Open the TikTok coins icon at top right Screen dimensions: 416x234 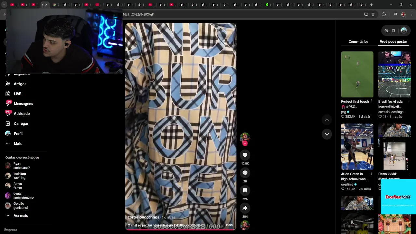click(x=386, y=31)
